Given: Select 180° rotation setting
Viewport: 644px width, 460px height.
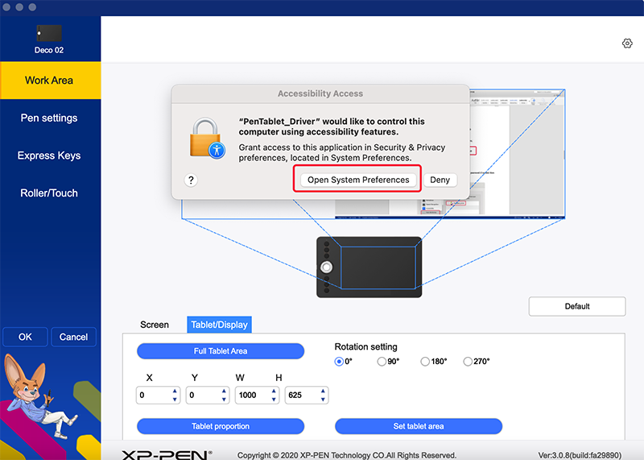Looking at the screenshot, I should click(x=425, y=362).
